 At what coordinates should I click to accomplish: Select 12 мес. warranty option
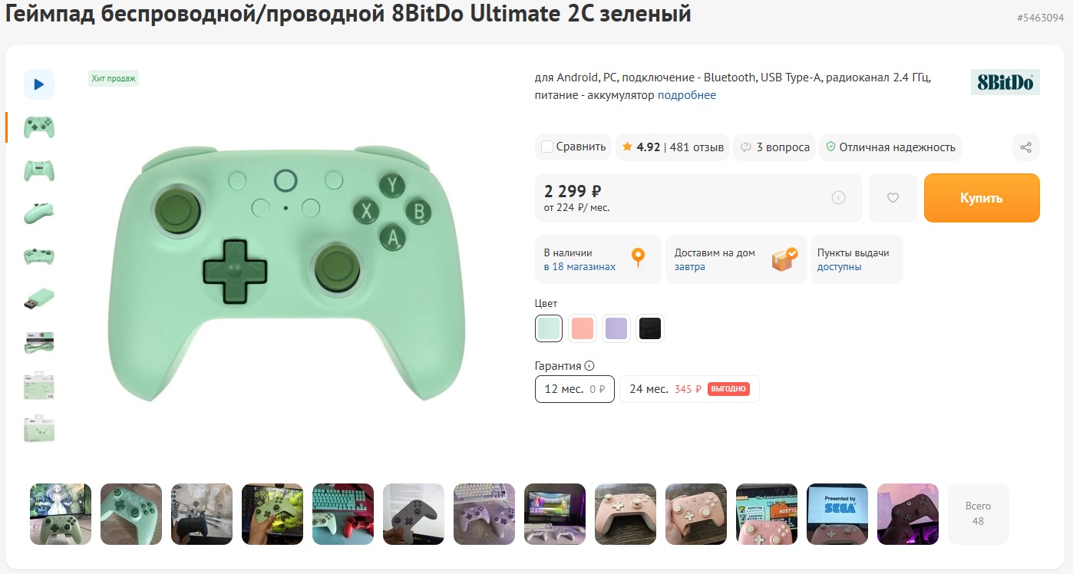pos(575,389)
